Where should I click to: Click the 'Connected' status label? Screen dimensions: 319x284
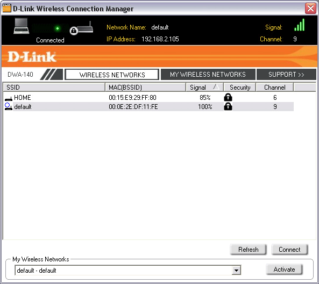50,40
